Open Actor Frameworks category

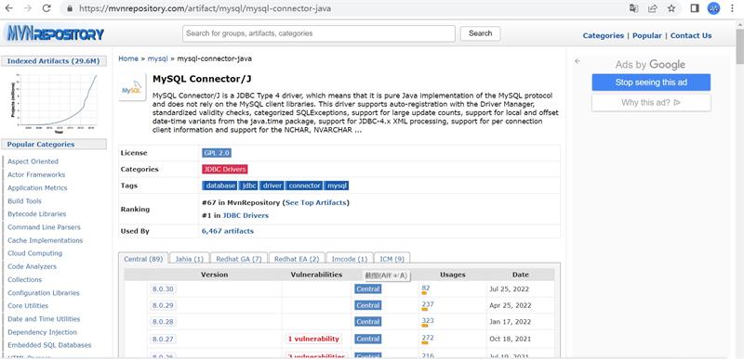pos(36,174)
